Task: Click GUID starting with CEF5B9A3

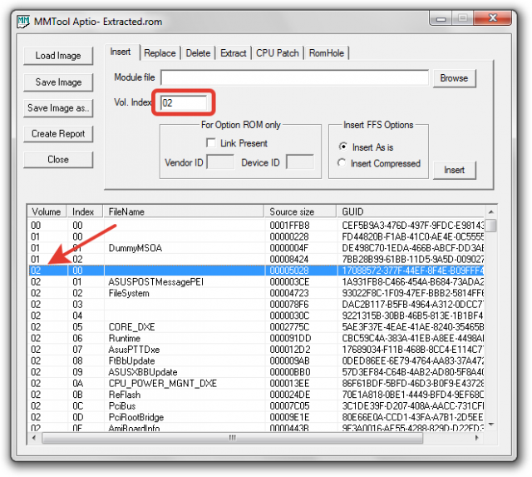Action: [412, 226]
